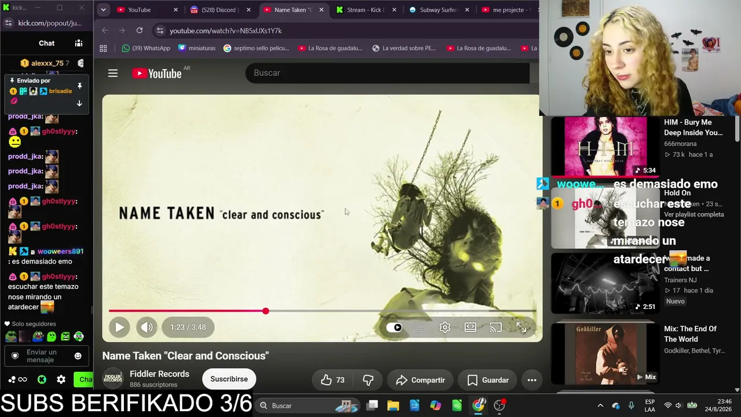Go forward in Chrome history

(122, 30)
